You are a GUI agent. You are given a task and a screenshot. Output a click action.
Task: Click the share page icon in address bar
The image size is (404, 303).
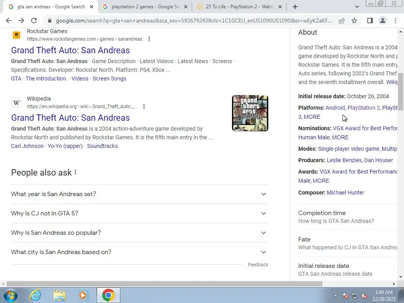pos(342,21)
